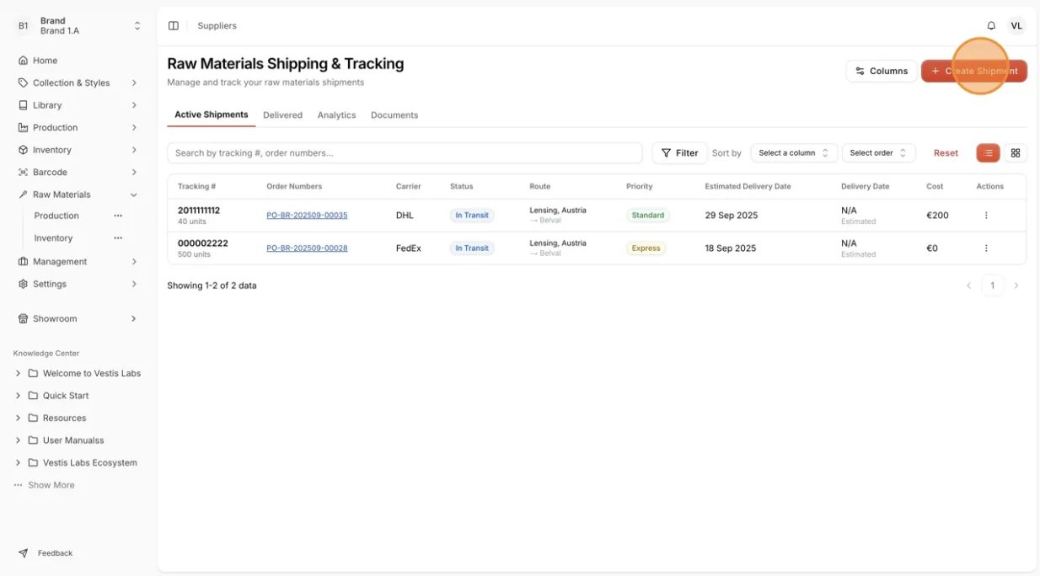1040x576 pixels.
Task: Click the Standard priority badge
Action: pyautogui.click(x=647, y=216)
